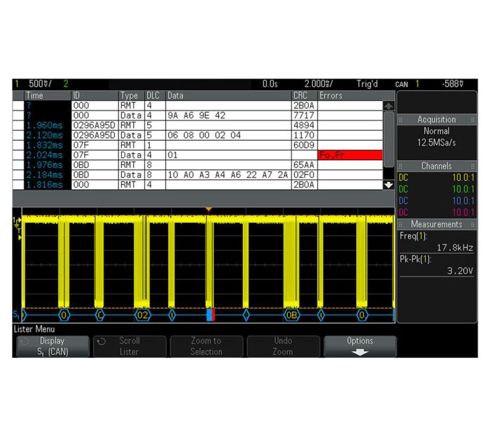Click the '12.5MSa/s' sample rate text
Viewport: 490px width, 448px height.
coord(437,143)
